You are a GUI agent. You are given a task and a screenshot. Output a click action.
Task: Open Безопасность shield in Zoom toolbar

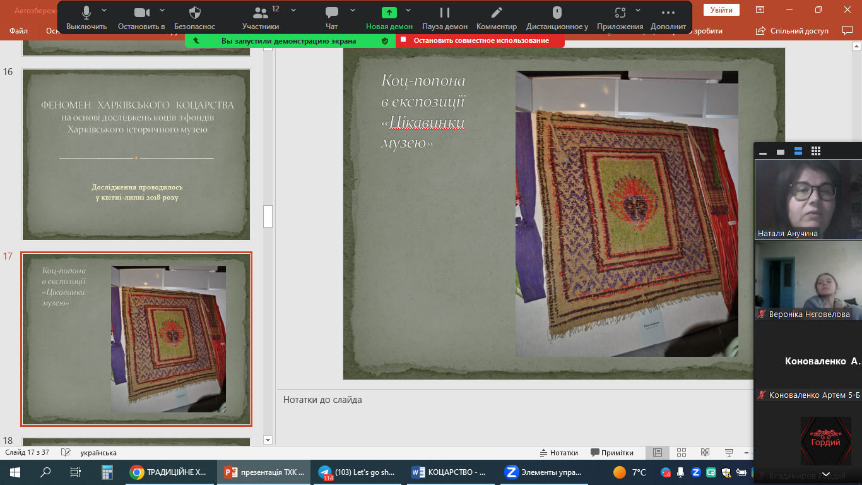195,18
